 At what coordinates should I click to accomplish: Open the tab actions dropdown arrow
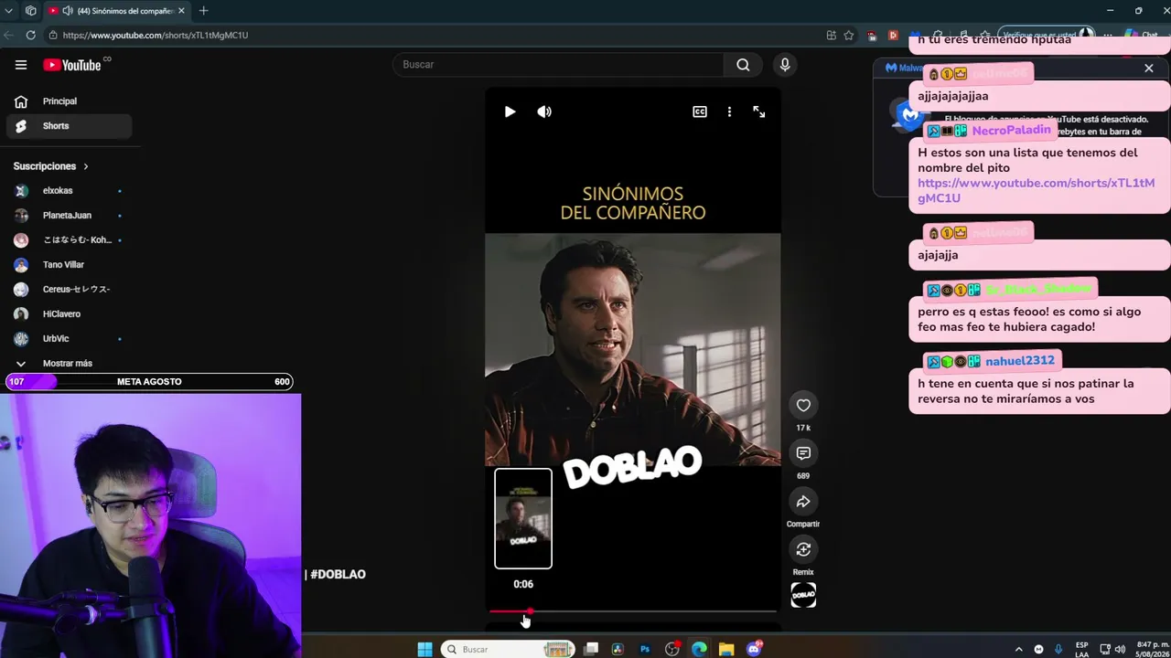(x=8, y=11)
